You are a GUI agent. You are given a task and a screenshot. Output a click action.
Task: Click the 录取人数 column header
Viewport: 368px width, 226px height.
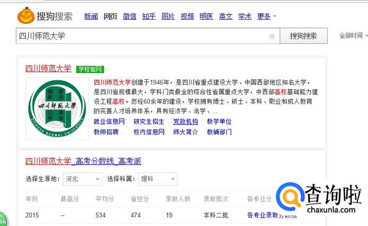[x=178, y=199]
